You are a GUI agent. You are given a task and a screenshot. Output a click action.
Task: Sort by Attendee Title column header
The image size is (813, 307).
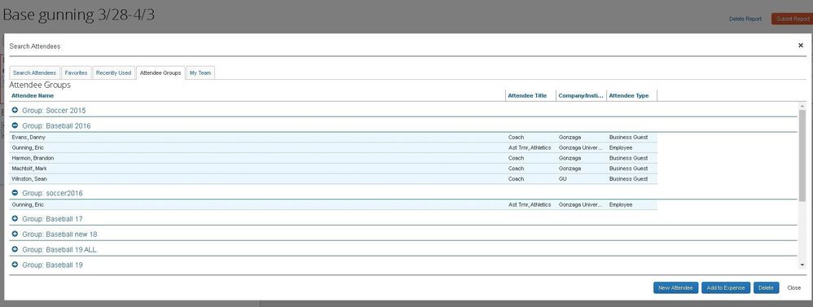coord(531,96)
